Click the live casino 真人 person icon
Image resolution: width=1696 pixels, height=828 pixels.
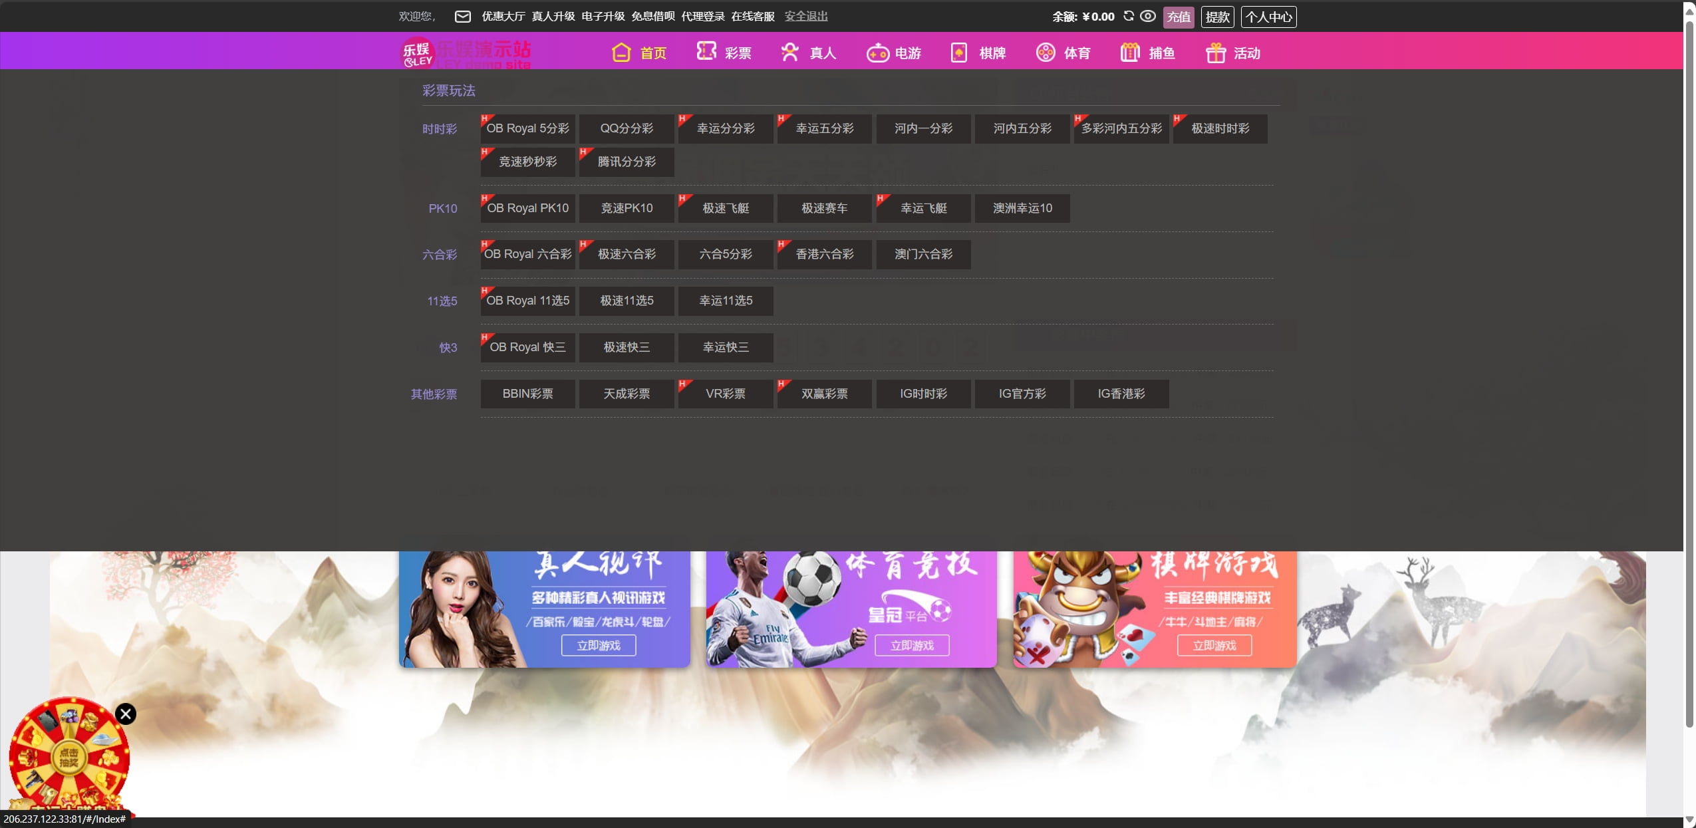[789, 53]
